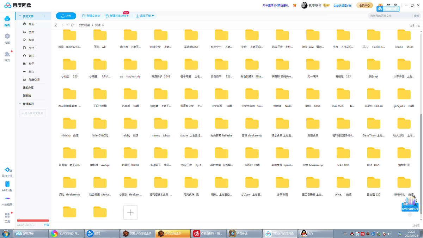Screen dimensions: 423x238
Task: Switch to kda QQ taskbar item
Action: pyautogui.click(x=315, y=233)
